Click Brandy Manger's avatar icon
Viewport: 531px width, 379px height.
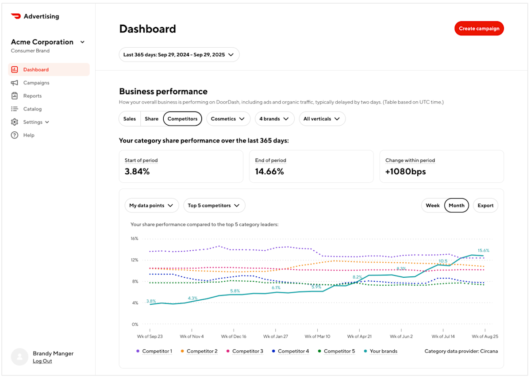[19, 357]
